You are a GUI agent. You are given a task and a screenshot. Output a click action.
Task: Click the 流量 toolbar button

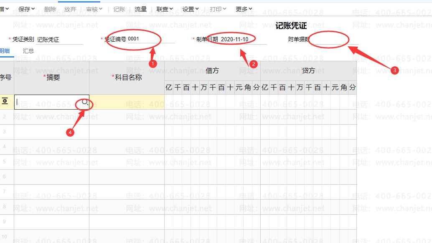(x=141, y=9)
